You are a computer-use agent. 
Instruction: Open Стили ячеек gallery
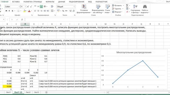pyautogui.click(x=107, y=9)
